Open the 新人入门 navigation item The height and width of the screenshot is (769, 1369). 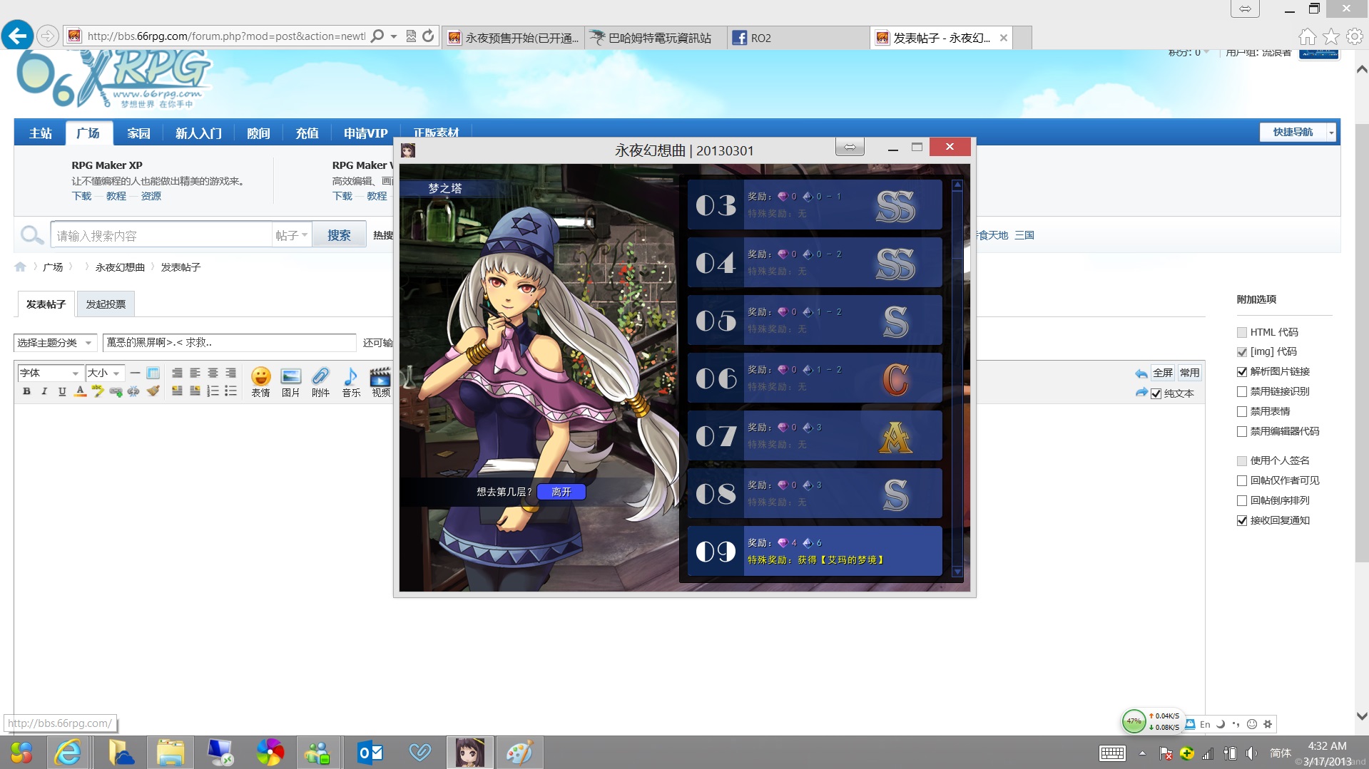[x=198, y=133]
